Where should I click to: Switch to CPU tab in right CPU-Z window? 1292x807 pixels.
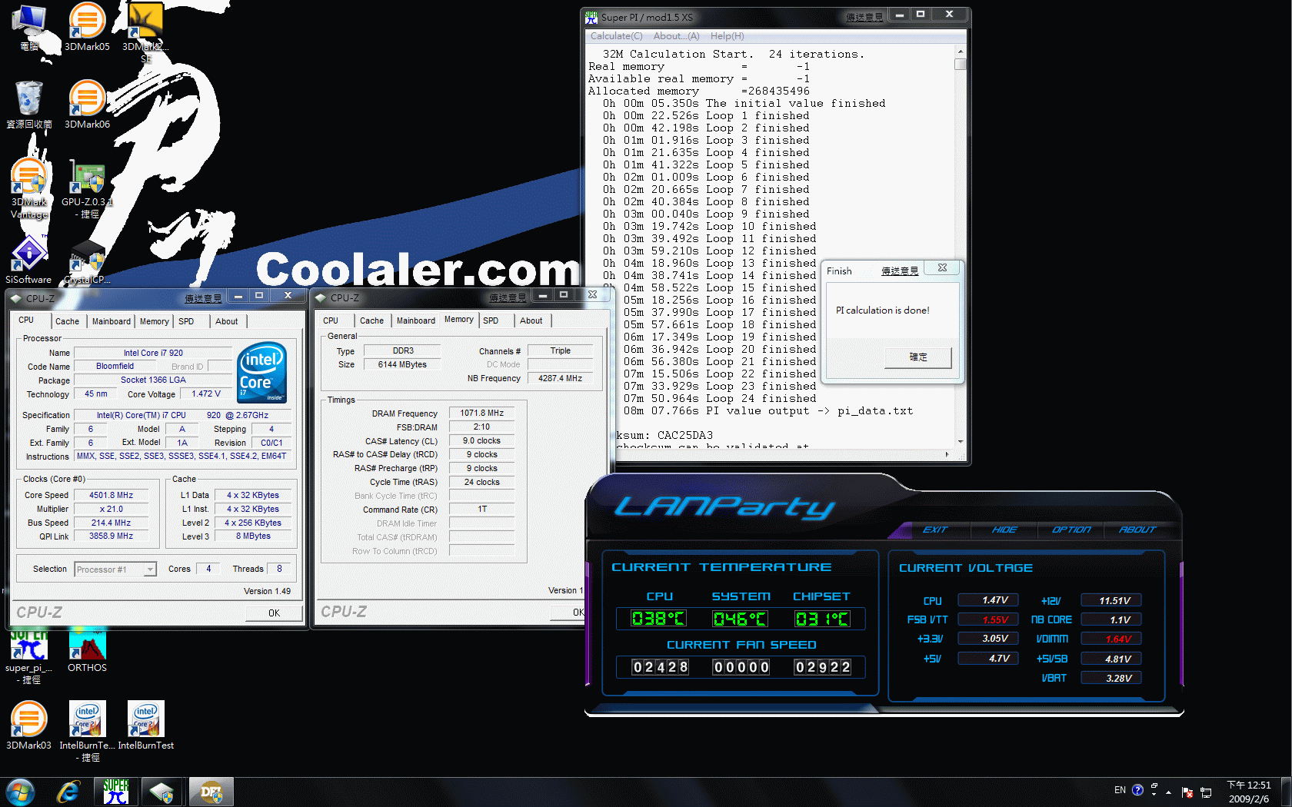pyautogui.click(x=331, y=320)
